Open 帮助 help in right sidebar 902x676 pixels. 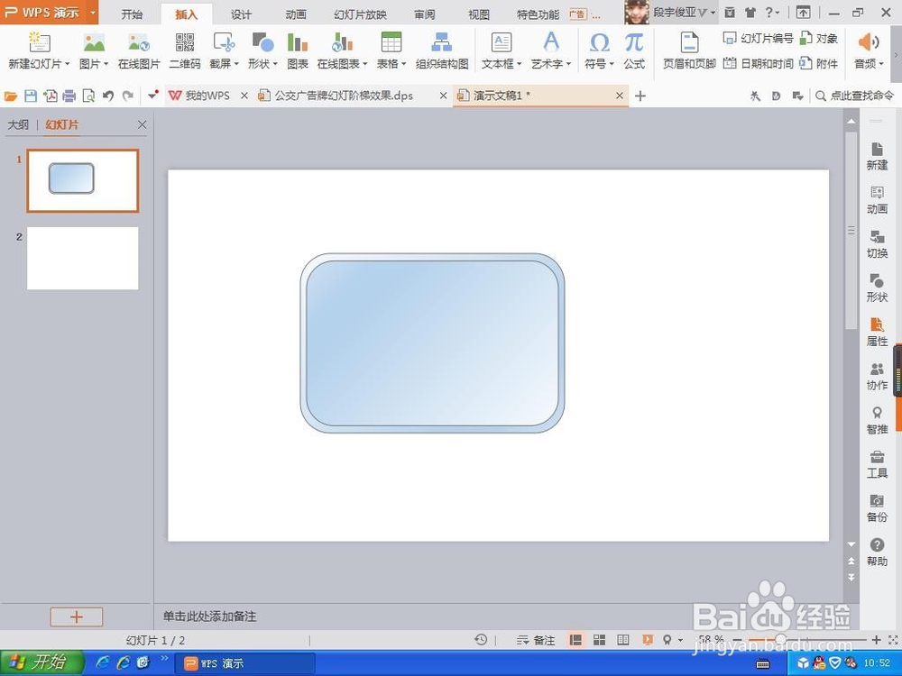(x=877, y=552)
